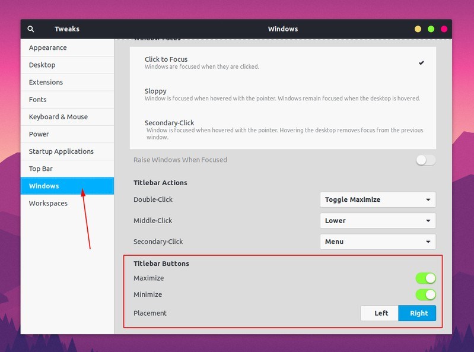474x352 pixels.
Task: Close Tweaks with the pink button
Action: pyautogui.click(x=444, y=29)
